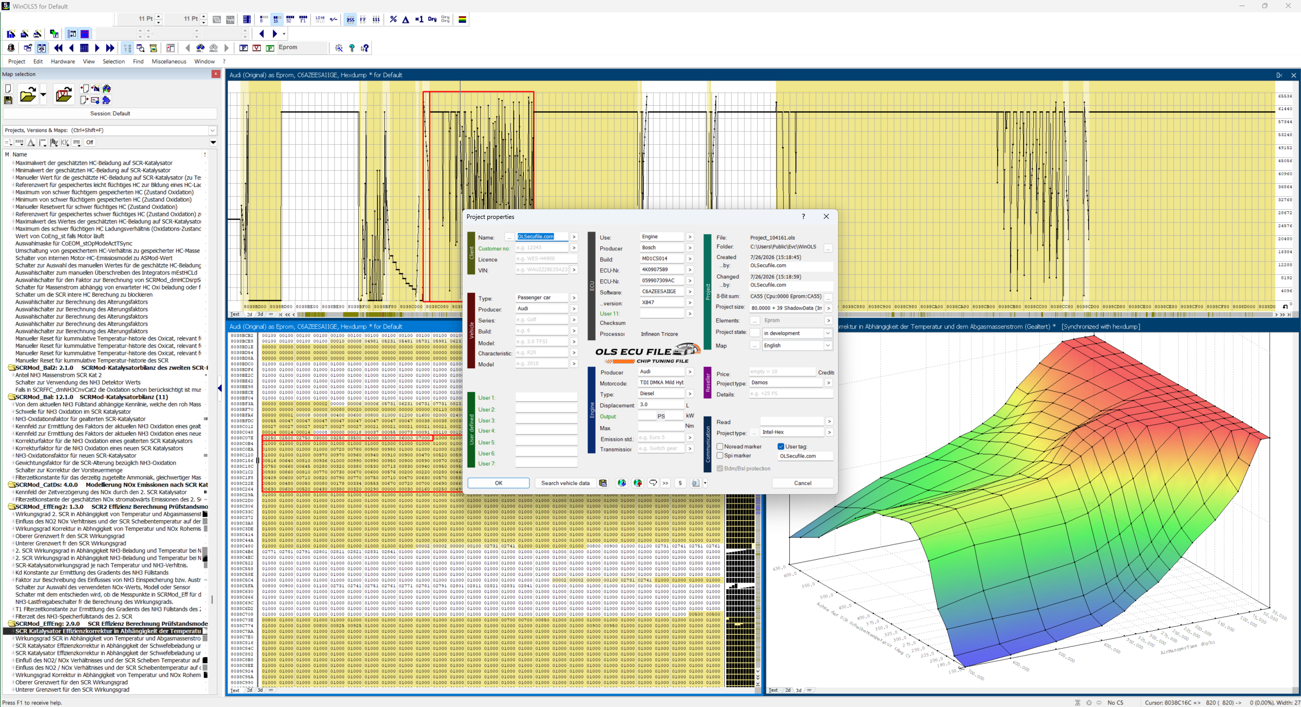Screen dimensions: 1301x707
Task: Open the dropdown arrow next to the open folder icon
Action: point(43,94)
